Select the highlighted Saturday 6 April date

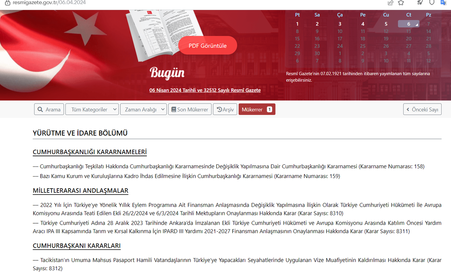pos(409,24)
